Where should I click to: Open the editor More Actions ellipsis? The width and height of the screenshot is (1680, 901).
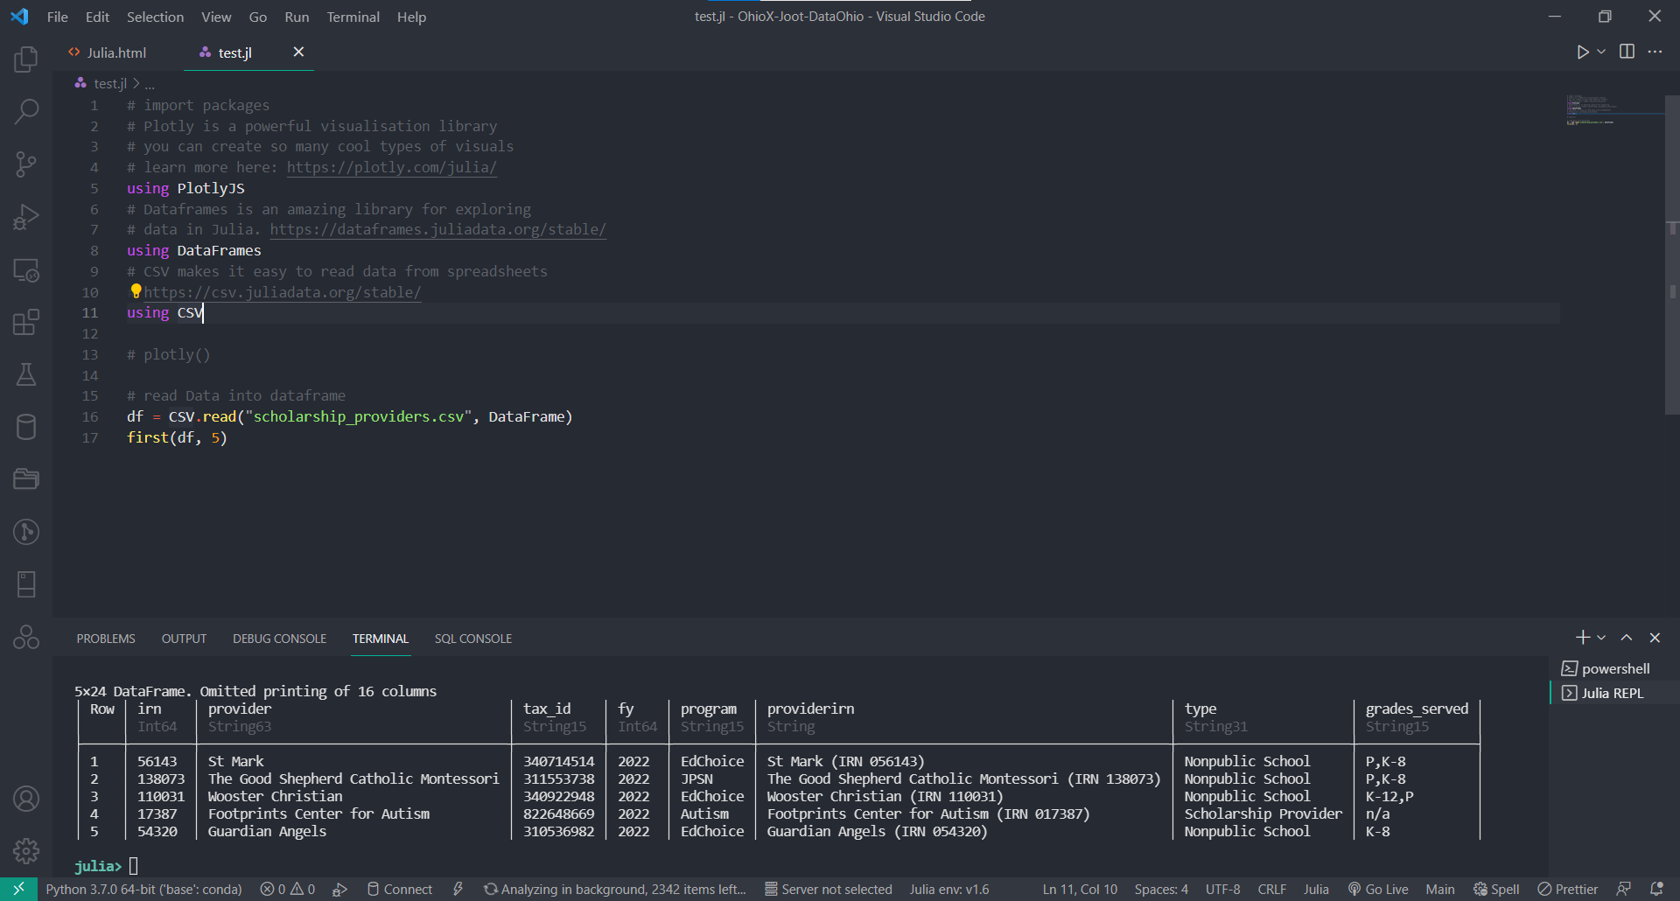pyautogui.click(x=1655, y=52)
